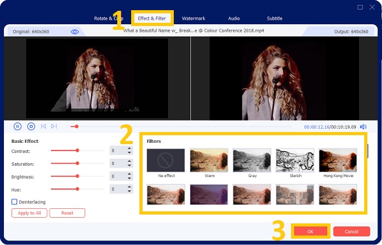Confirm changes with the OK button
This screenshot has width=382, height=245.
[311, 232]
